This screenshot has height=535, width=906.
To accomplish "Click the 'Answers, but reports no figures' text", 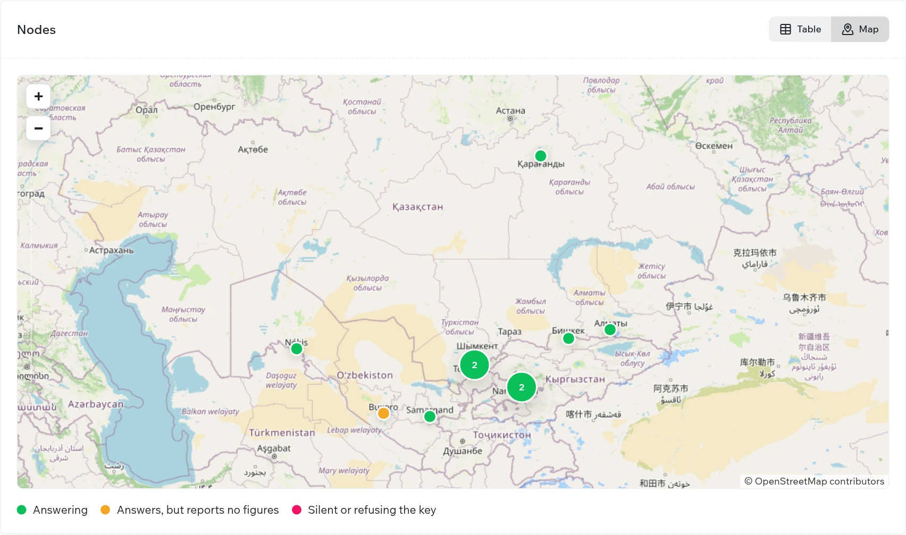I will tap(198, 510).
